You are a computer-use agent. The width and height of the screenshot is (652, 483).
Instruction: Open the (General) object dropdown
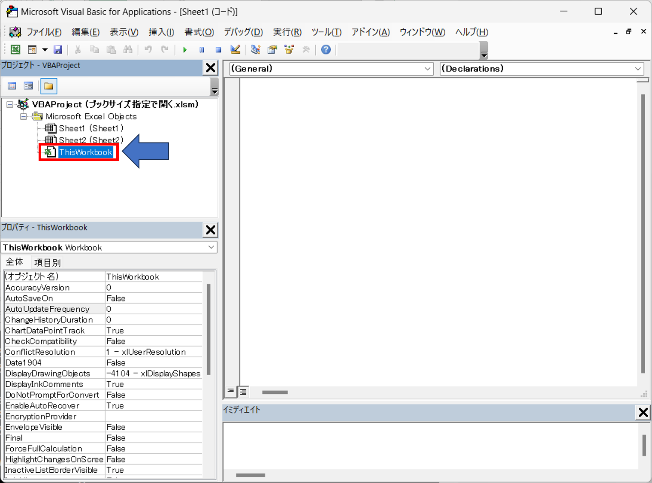point(427,69)
